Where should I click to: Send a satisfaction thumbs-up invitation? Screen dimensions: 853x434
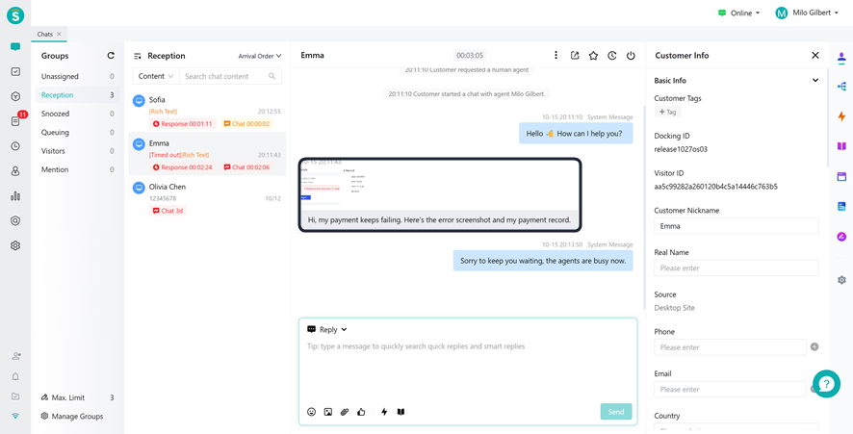tap(361, 412)
